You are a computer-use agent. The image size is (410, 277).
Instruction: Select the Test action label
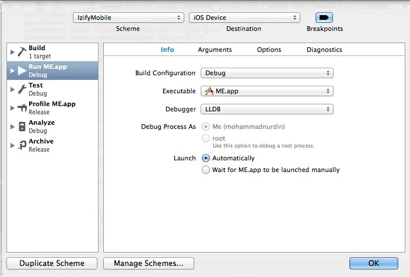click(x=36, y=85)
